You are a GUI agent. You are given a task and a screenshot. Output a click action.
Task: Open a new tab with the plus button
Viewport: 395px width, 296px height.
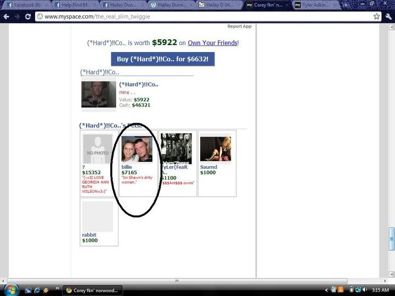tap(346, 5)
